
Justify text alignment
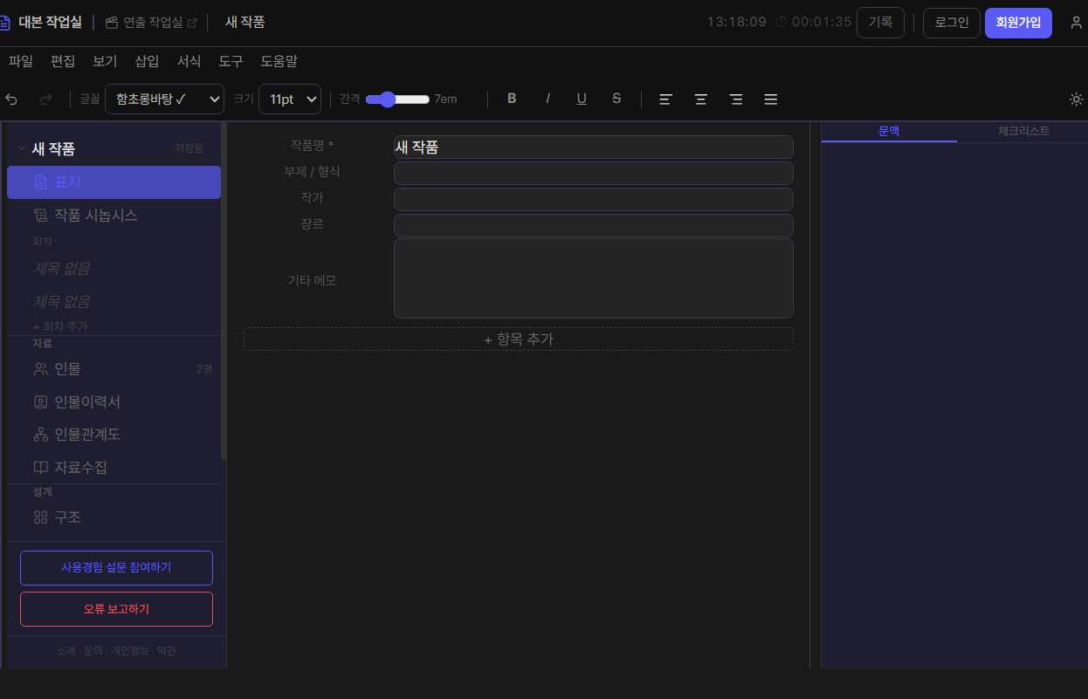tap(771, 99)
